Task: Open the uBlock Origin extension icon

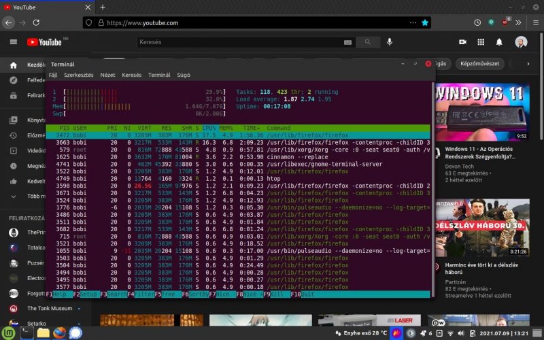Action: click(505, 22)
